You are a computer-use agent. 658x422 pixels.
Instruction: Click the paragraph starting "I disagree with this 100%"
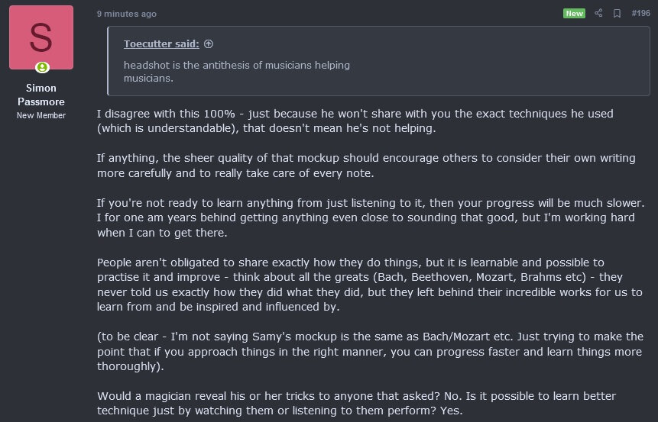click(x=355, y=121)
